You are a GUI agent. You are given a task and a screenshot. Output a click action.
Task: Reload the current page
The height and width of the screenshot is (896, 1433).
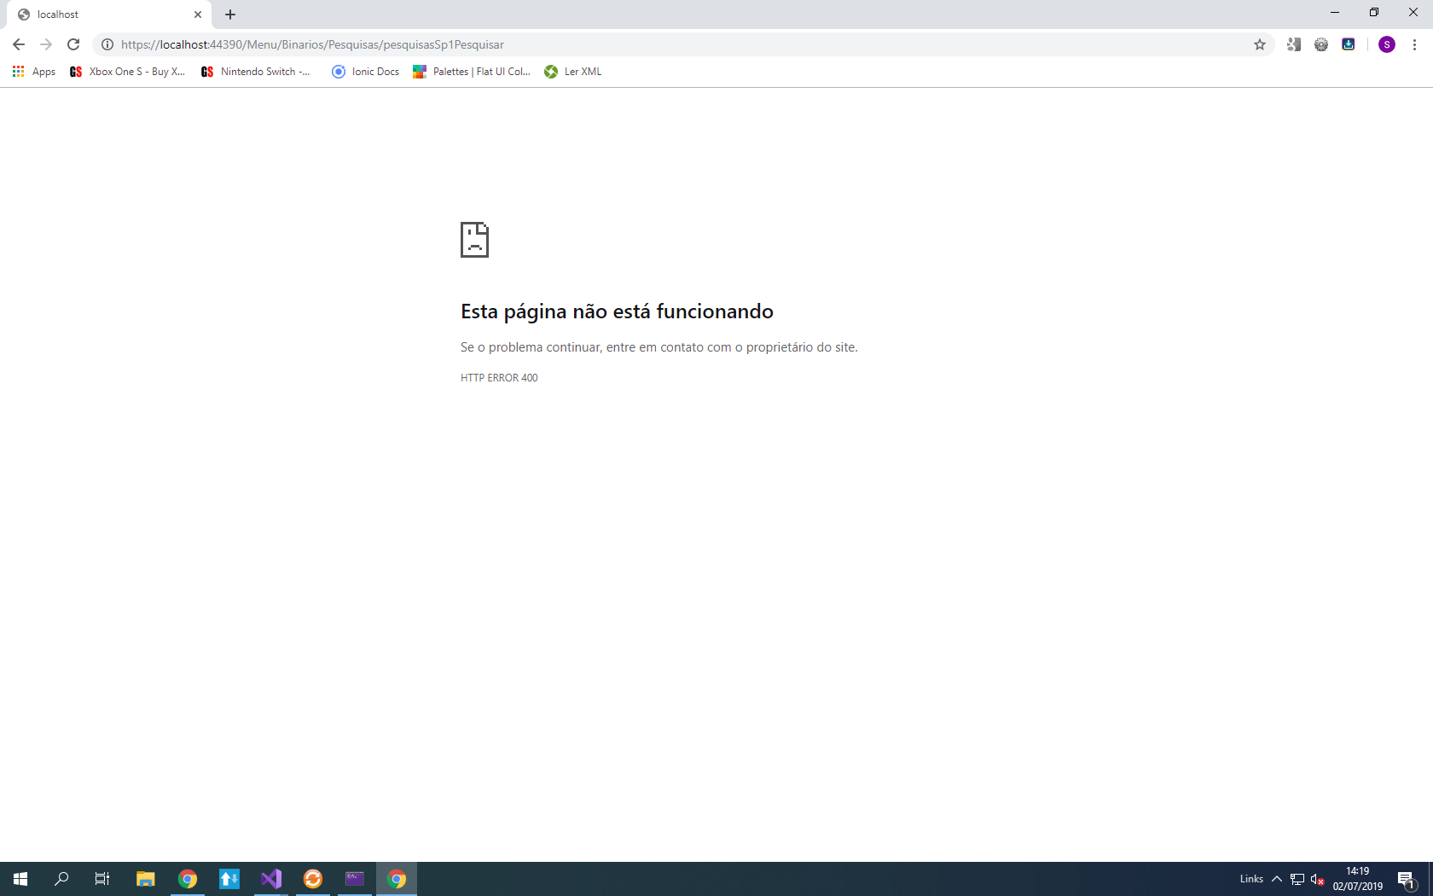point(73,44)
